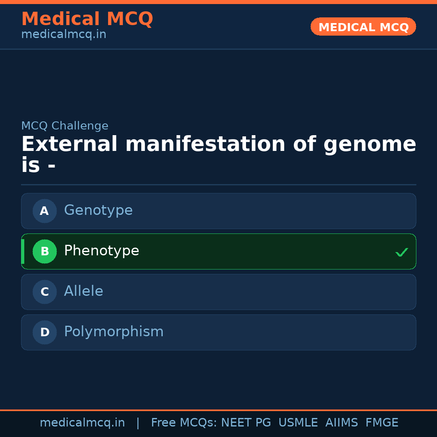Screen dimensions: 437x437
Task: Pick the Allele answer option
Action: tap(84, 291)
